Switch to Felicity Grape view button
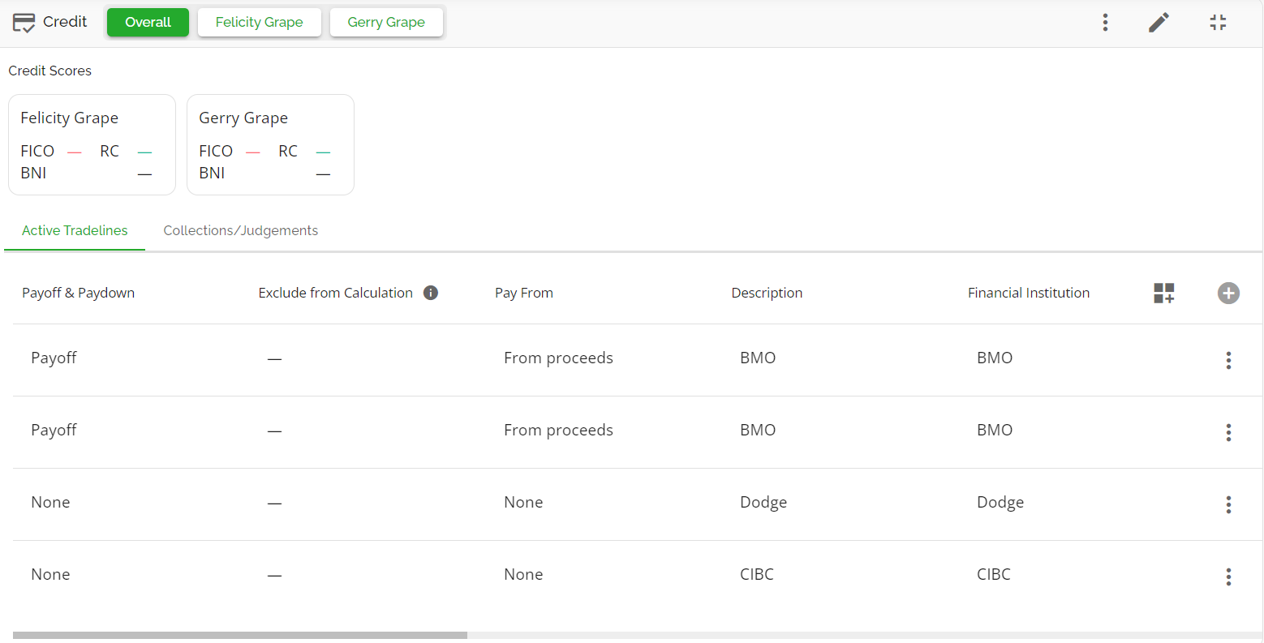1264x643 pixels. coord(260,23)
